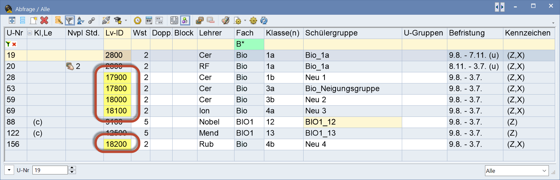Click the chain link coupling icon
Screen dimensions: 560x180
point(91,21)
